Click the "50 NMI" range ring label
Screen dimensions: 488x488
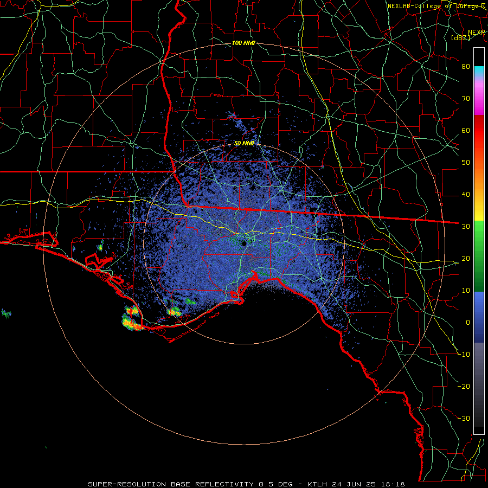click(244, 143)
